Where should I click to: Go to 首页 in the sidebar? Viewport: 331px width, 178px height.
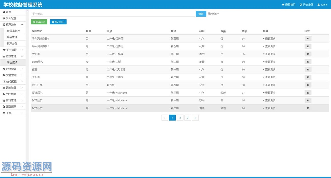(13, 12)
